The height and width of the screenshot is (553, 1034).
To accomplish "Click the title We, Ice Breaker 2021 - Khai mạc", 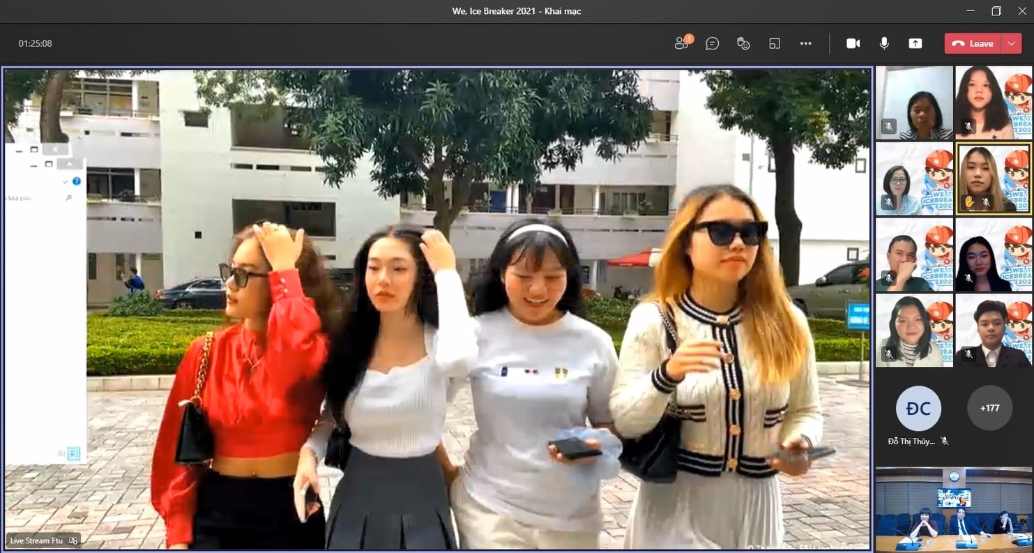I will (517, 10).
